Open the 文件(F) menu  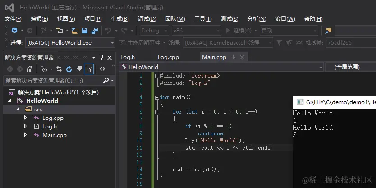coord(13,18)
